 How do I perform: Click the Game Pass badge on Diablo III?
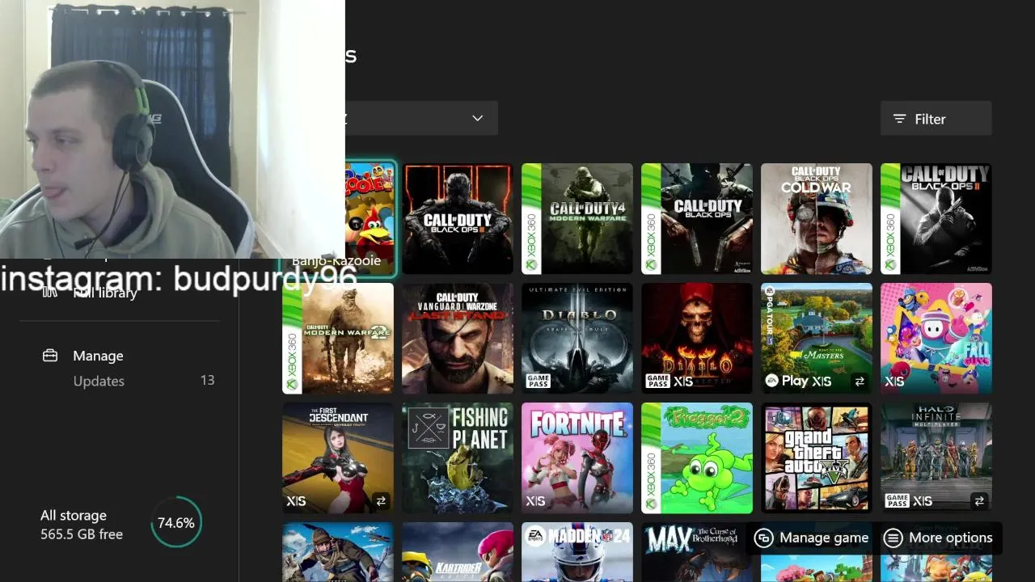(x=538, y=381)
